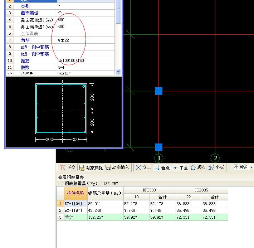Image resolution: width=254 pixels, height=248 pixels.
Task: Click the scroll down arrow in property list
Action: point(118,71)
